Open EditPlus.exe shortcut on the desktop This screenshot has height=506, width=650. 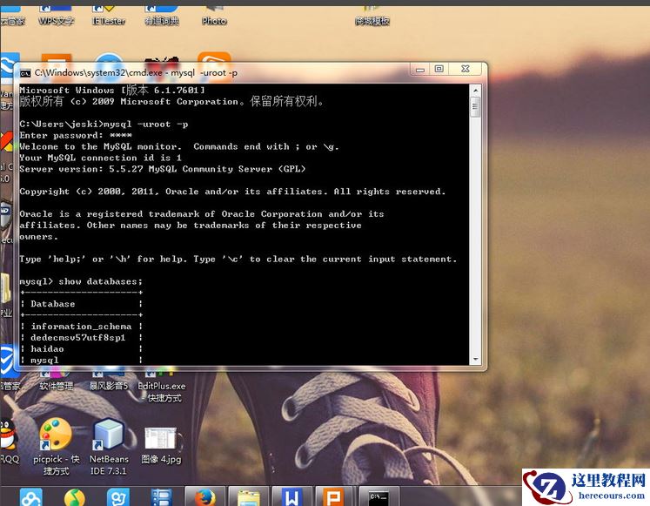coord(162,386)
